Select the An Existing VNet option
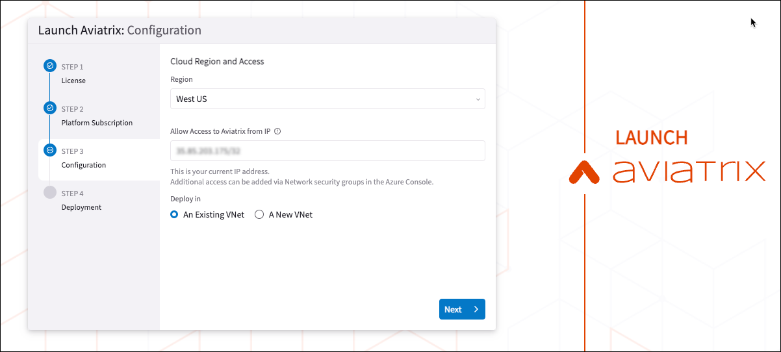This screenshot has height=352, width=781. pos(174,214)
